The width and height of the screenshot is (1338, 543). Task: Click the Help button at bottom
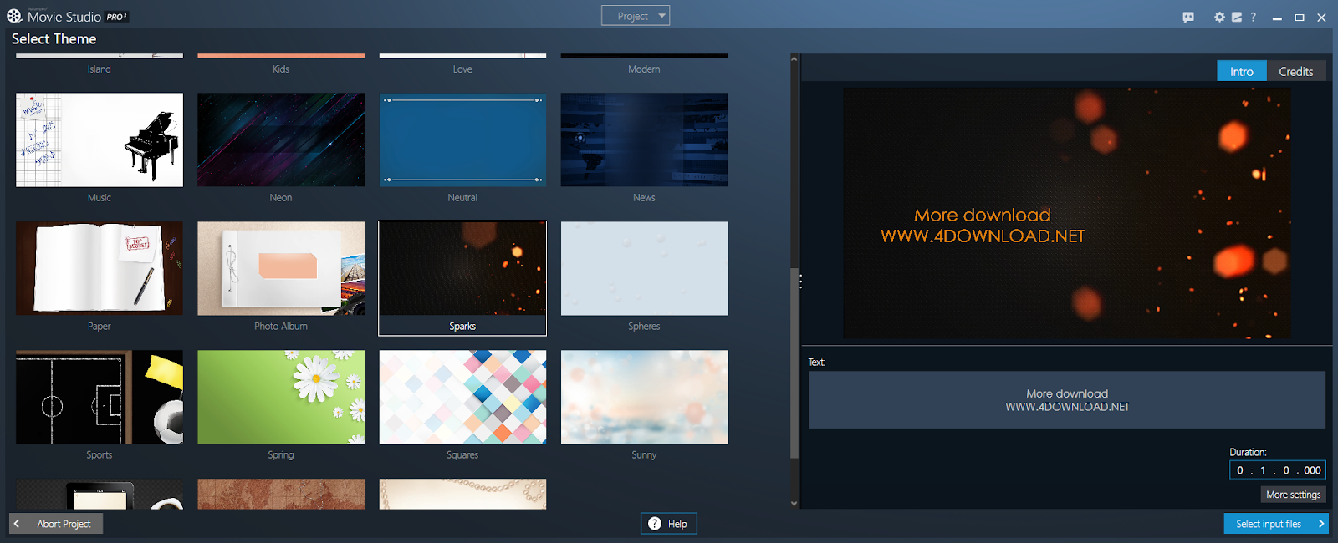click(x=668, y=524)
